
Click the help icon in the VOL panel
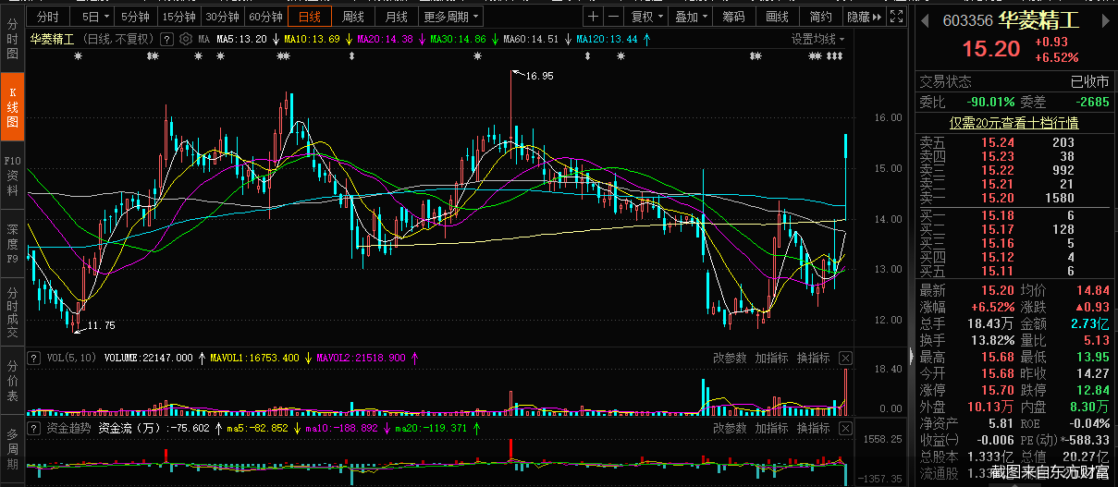33,358
